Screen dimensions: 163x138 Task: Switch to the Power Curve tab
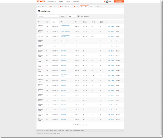[x=53, y=7]
